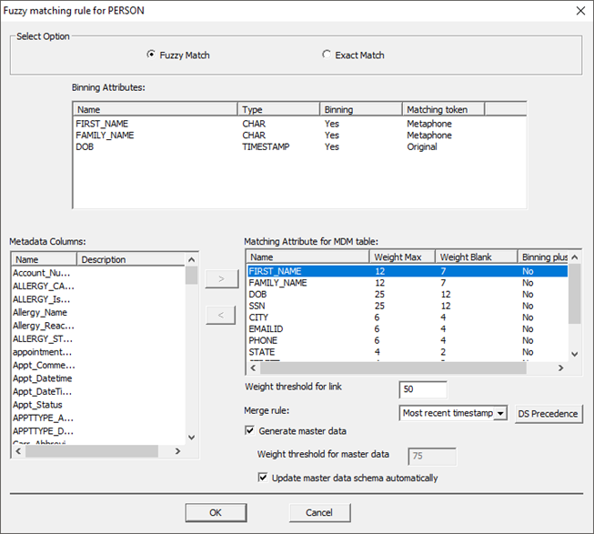Click the add (>) arrow button
594x534 pixels.
pos(222,278)
